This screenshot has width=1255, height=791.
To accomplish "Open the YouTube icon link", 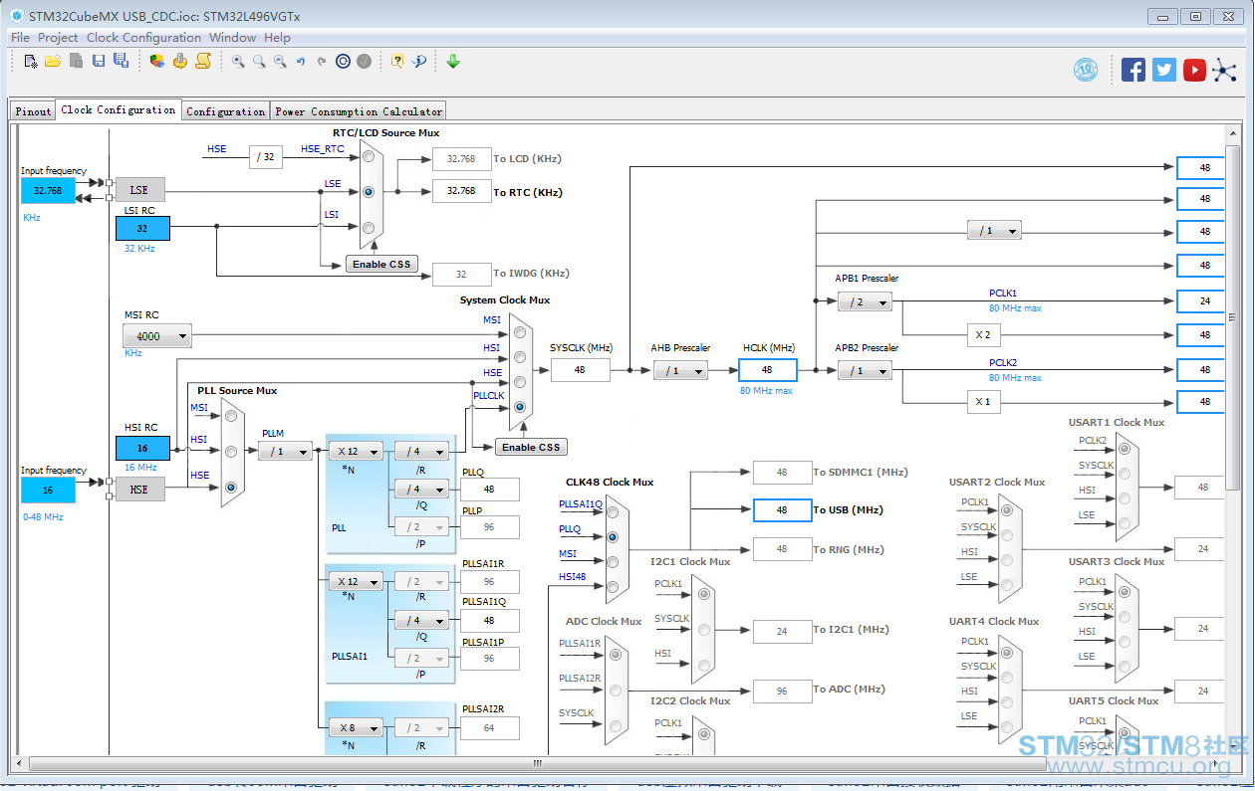I will (x=1194, y=70).
